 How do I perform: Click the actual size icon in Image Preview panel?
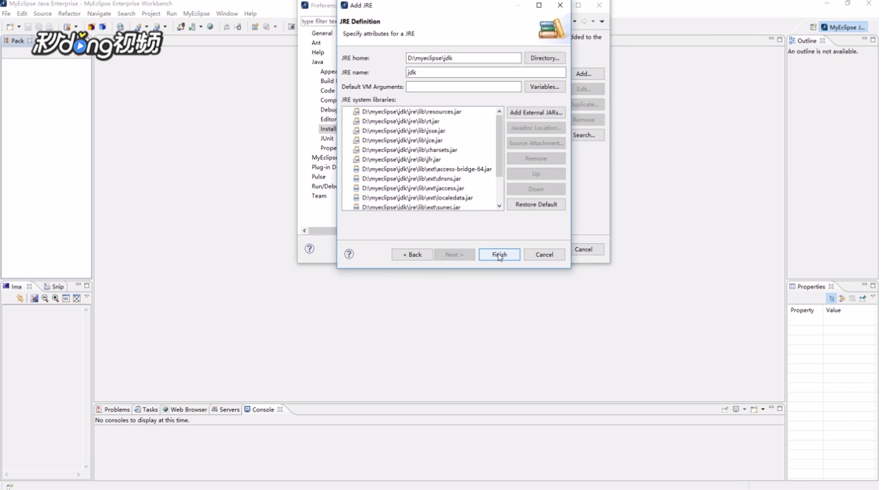pyautogui.click(x=66, y=298)
